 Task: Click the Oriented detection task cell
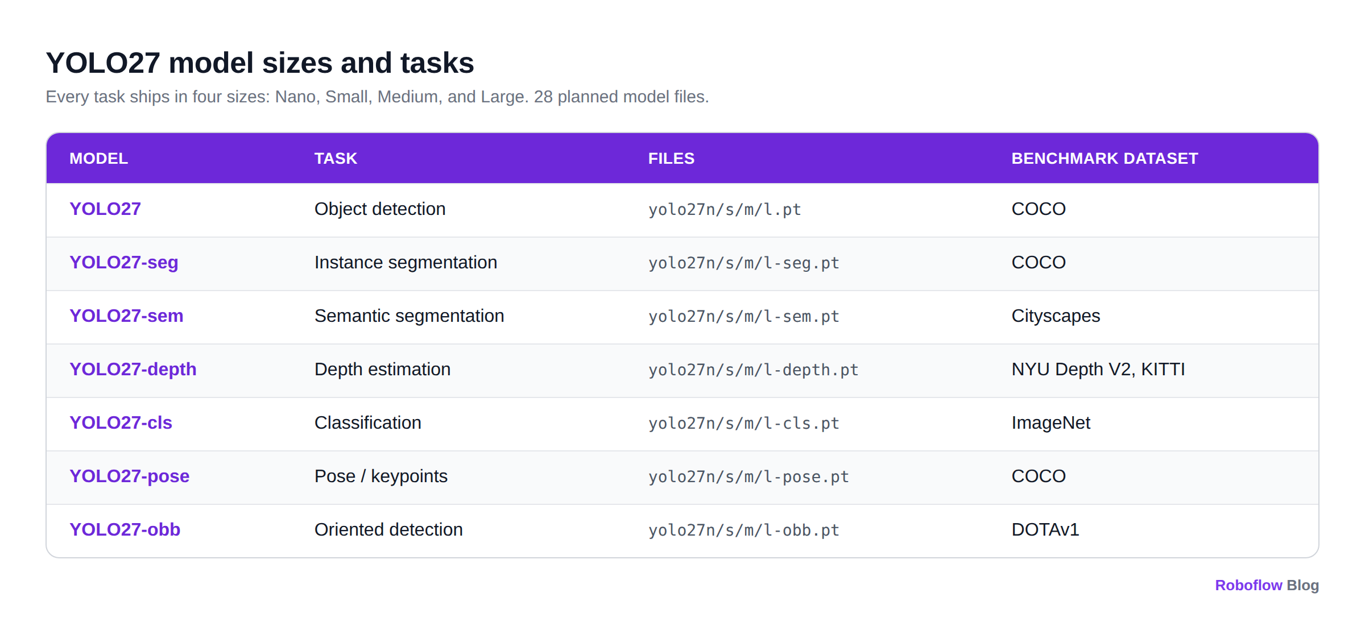(388, 529)
